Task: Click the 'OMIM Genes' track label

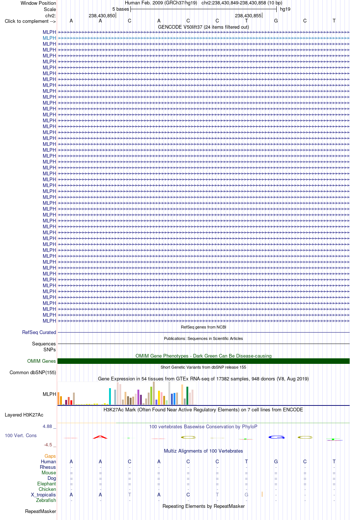Action: [42, 361]
